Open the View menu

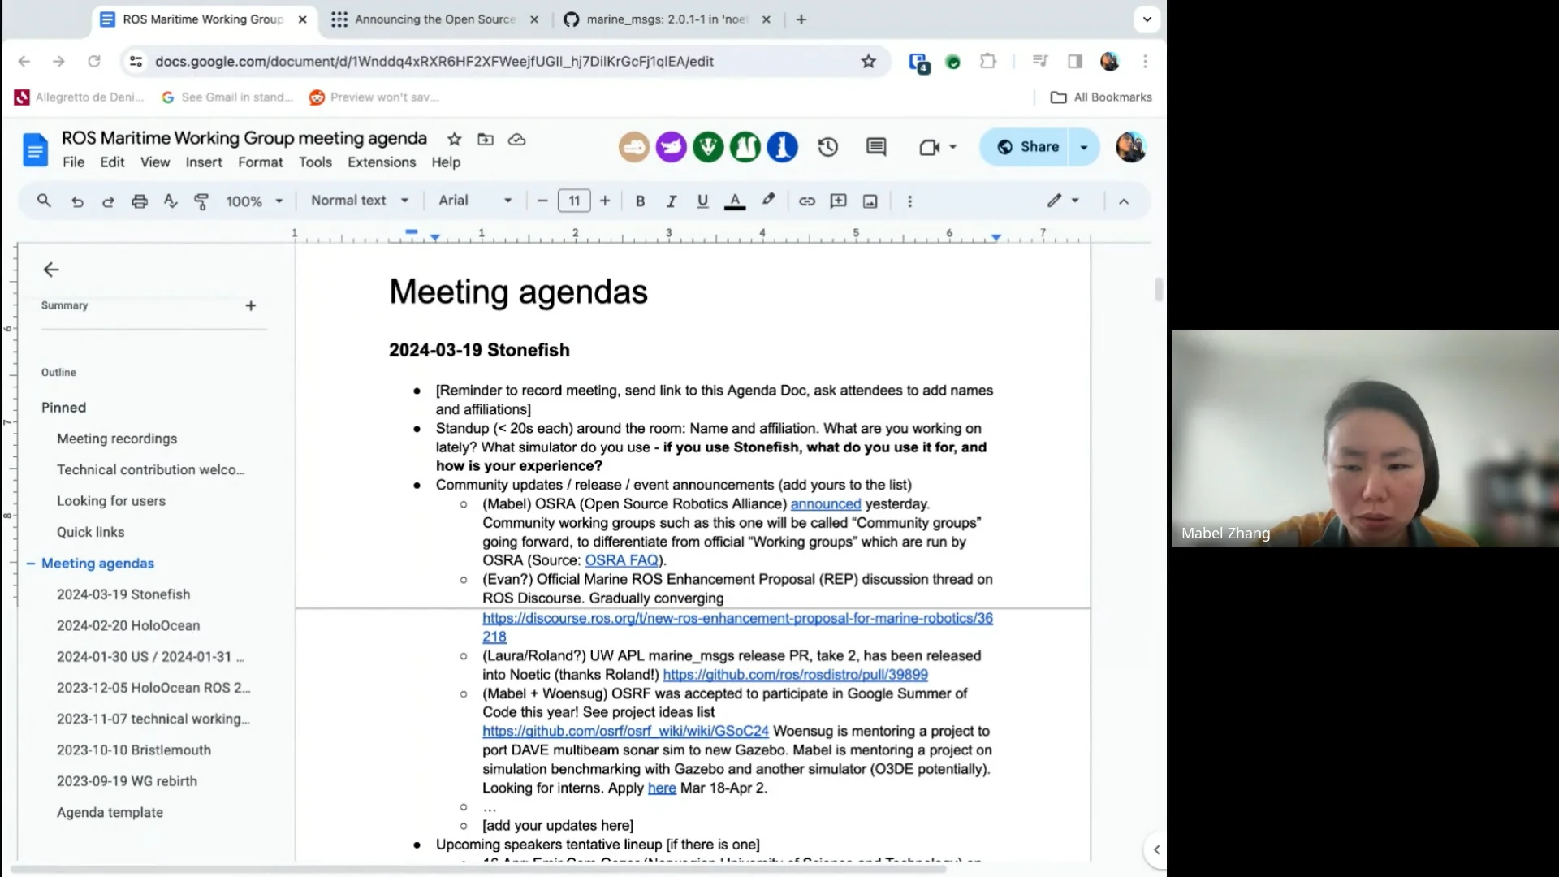point(155,162)
